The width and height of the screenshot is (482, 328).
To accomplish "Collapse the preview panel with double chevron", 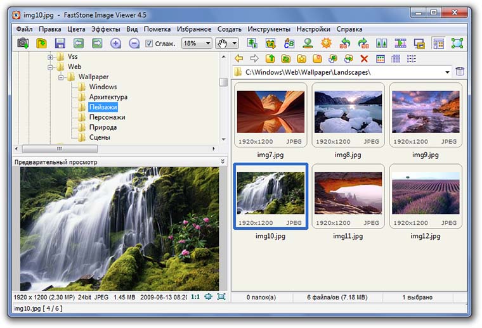I will (223, 162).
